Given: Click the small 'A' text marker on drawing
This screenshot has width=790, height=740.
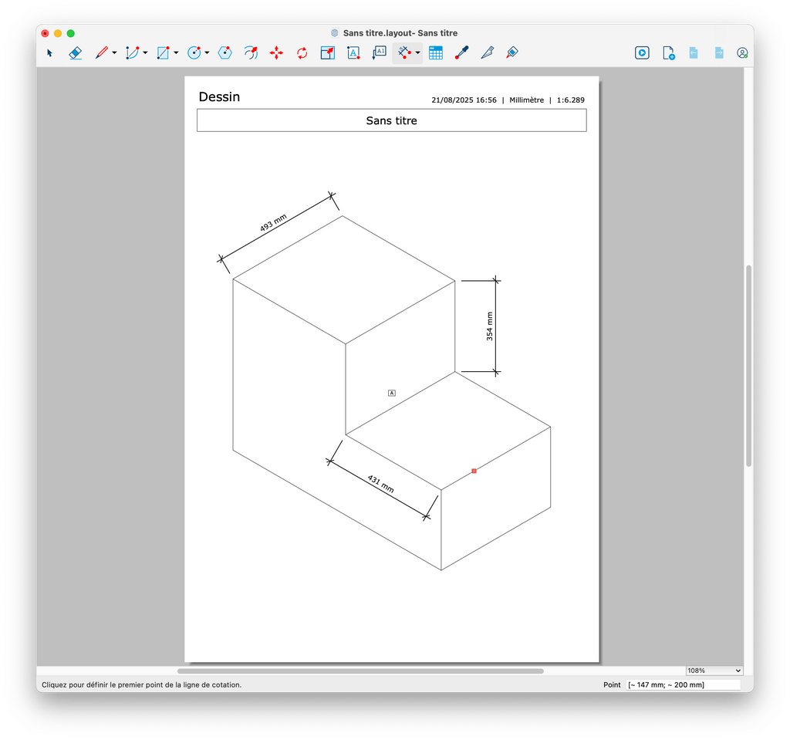Looking at the screenshot, I should click(x=391, y=394).
